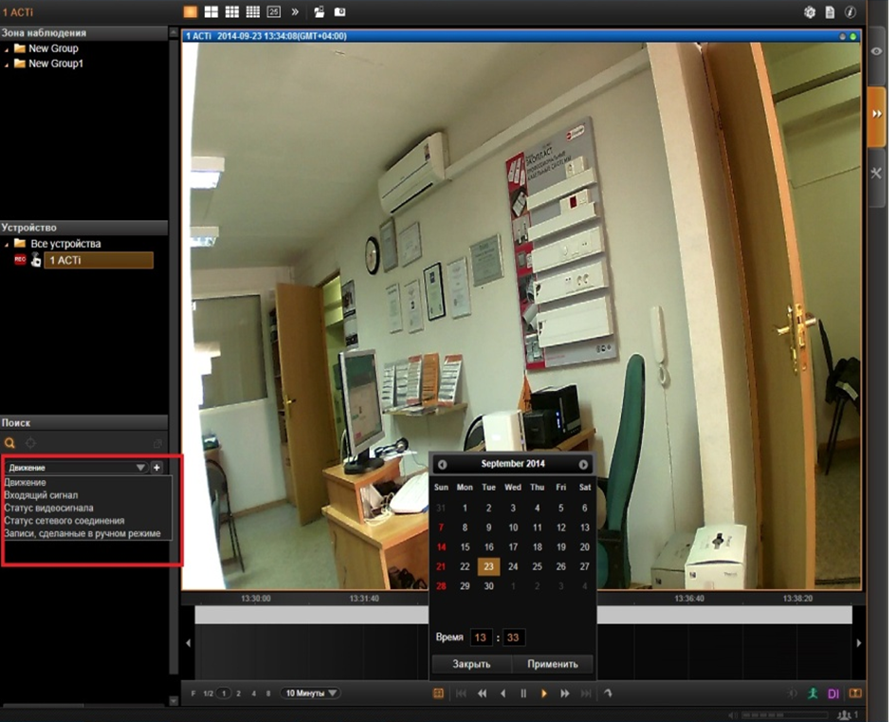This screenshot has width=896, height=722.
Task: Click the hour field showing 13
Action: tap(481, 638)
